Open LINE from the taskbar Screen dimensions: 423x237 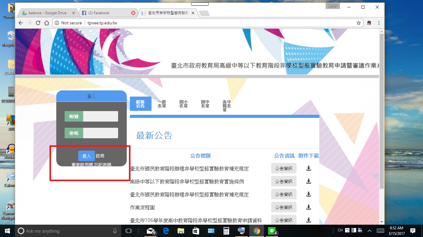pos(272,231)
